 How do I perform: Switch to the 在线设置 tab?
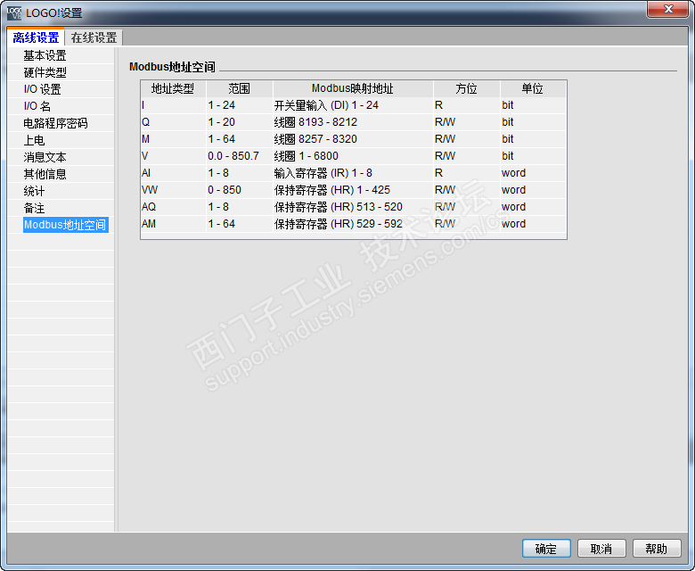click(x=94, y=37)
